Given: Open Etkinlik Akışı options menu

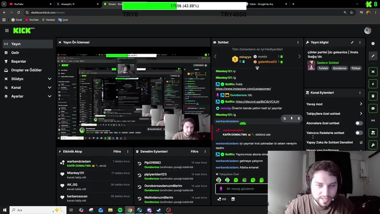Looking at the screenshot, I should [128, 152].
